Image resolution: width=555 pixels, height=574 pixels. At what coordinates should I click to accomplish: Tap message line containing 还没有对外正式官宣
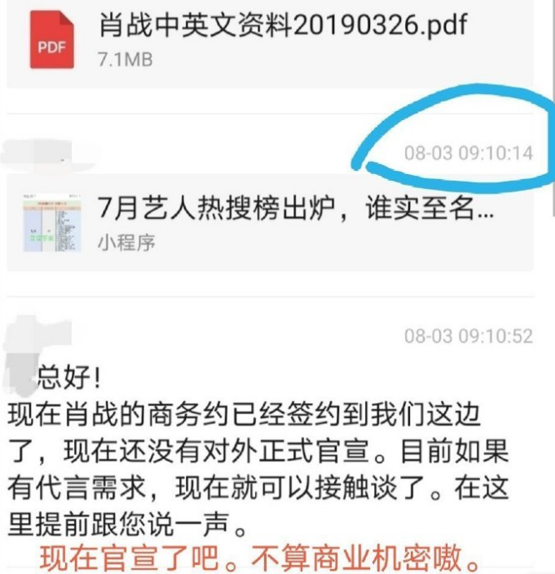pos(258,451)
